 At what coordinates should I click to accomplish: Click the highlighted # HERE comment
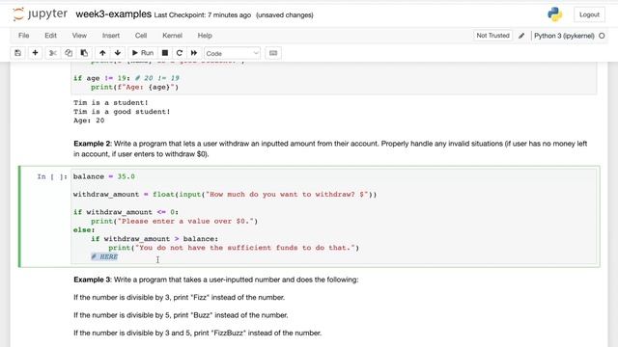click(104, 257)
